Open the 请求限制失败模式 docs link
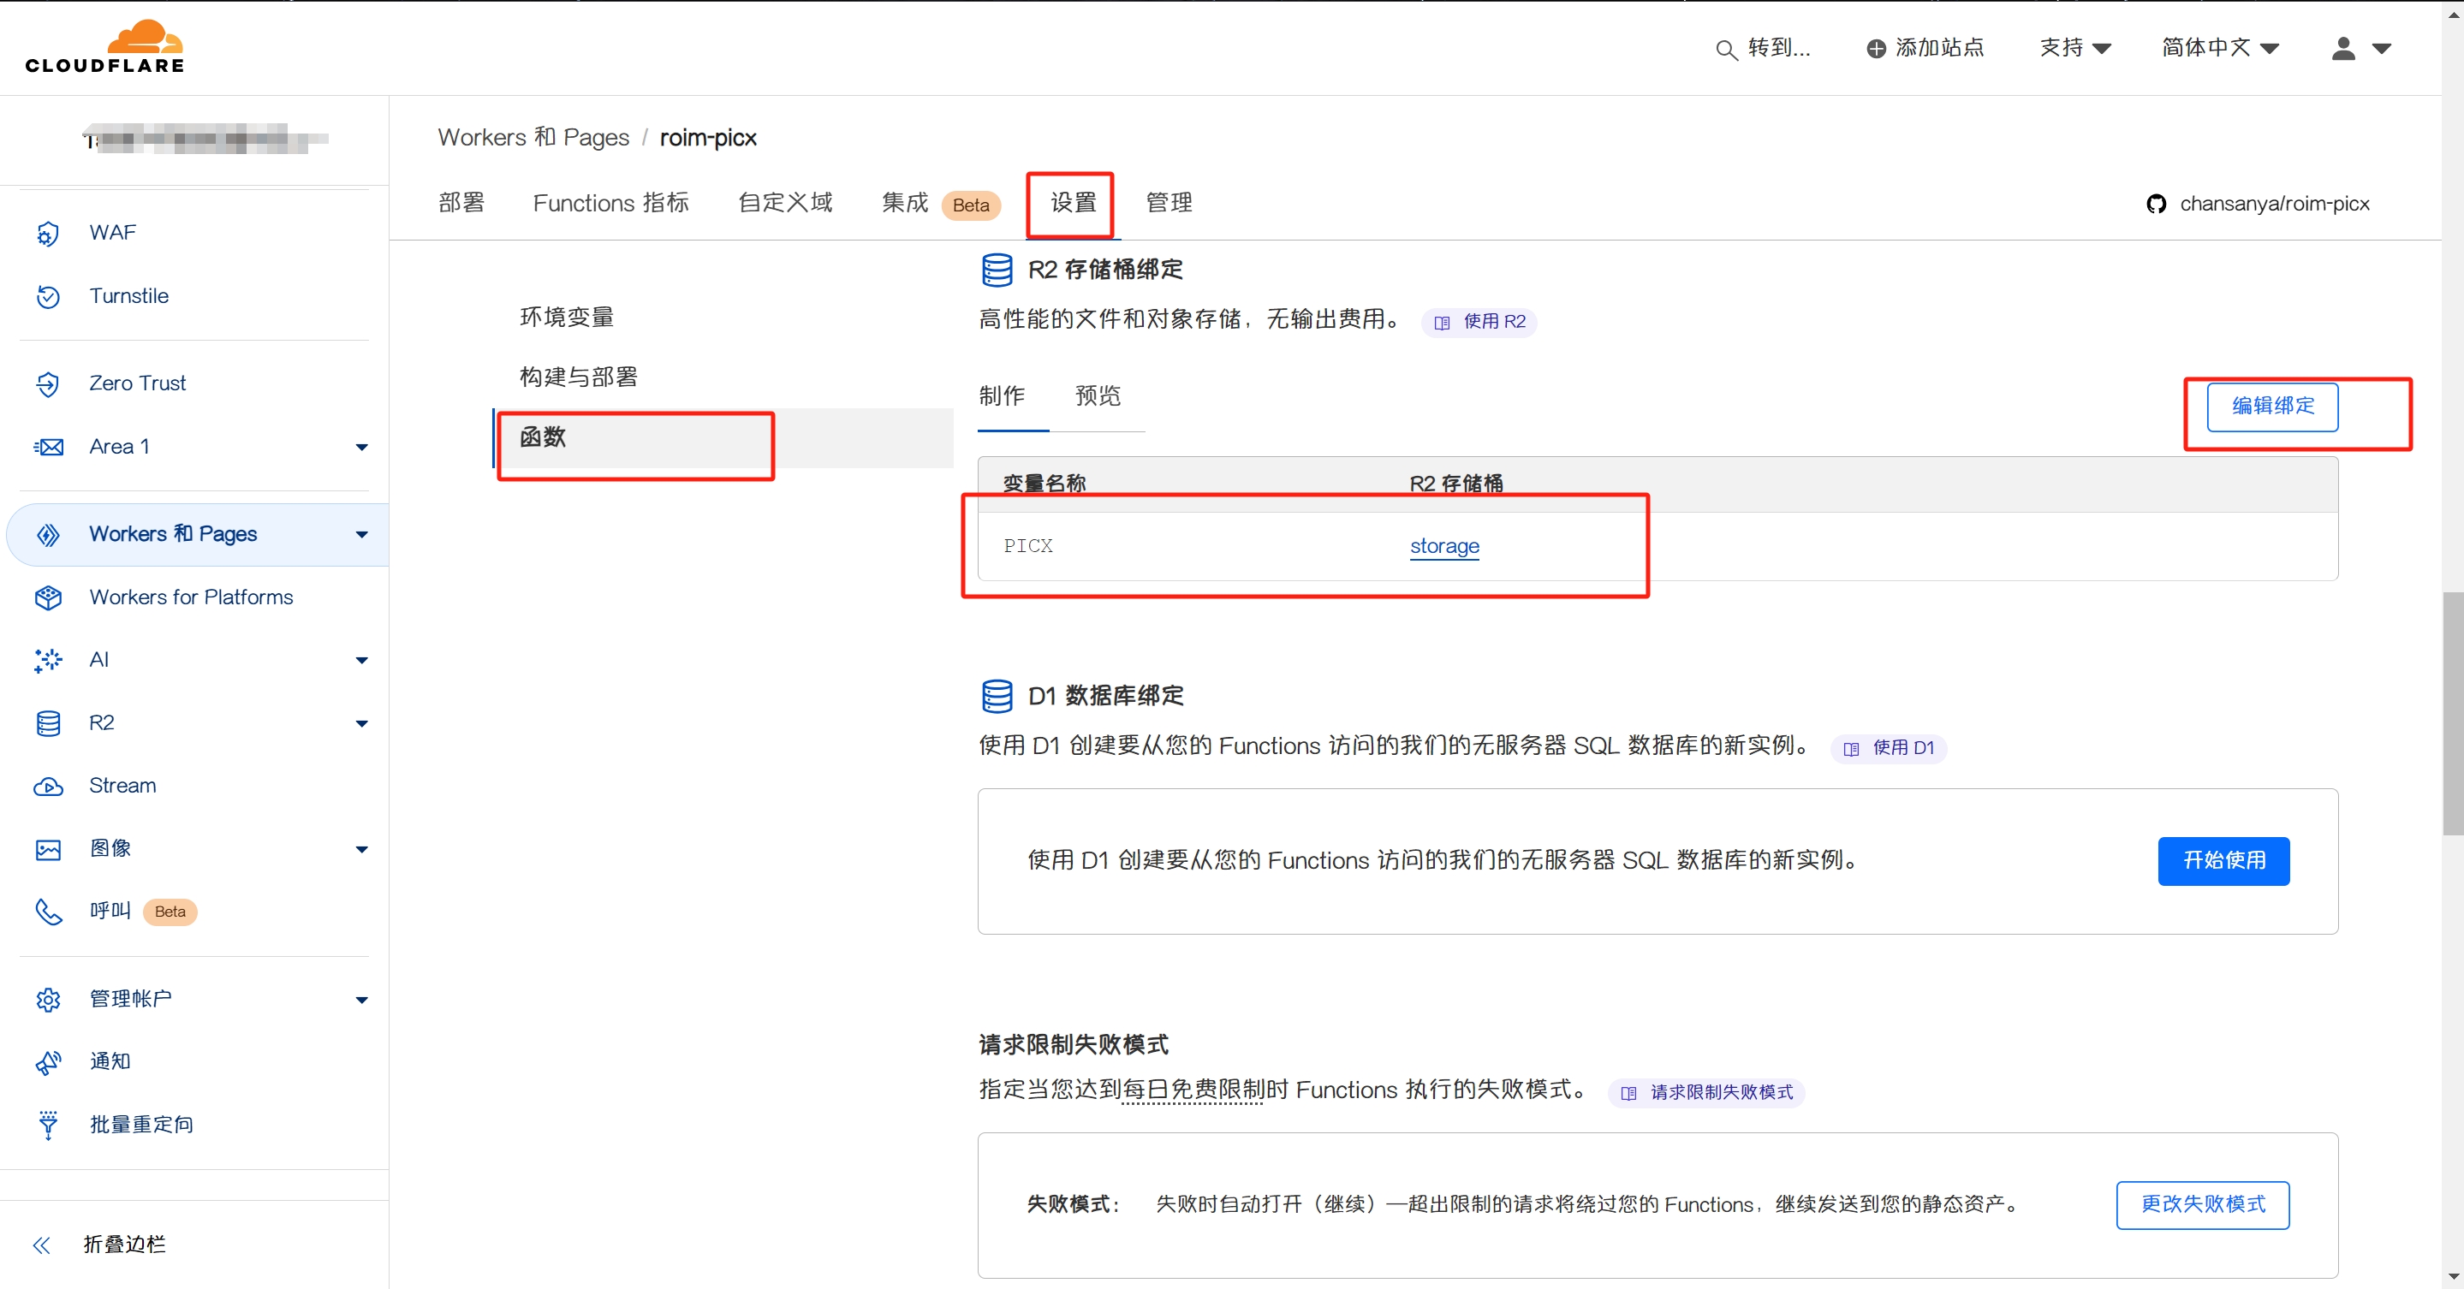This screenshot has width=2464, height=1289. 1707,1093
